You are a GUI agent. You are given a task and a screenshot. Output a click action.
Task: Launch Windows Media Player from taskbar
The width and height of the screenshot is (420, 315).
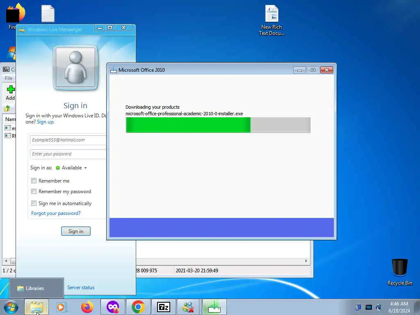click(x=61, y=307)
